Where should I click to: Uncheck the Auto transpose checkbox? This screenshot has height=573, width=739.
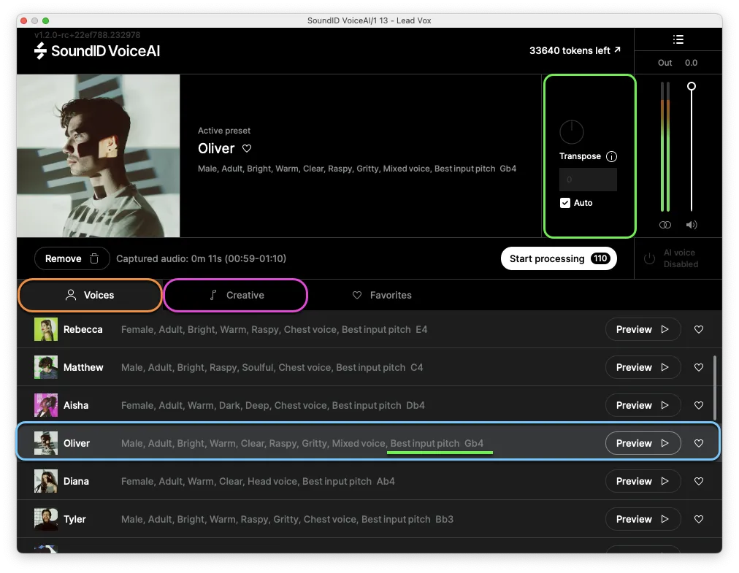[x=565, y=203]
